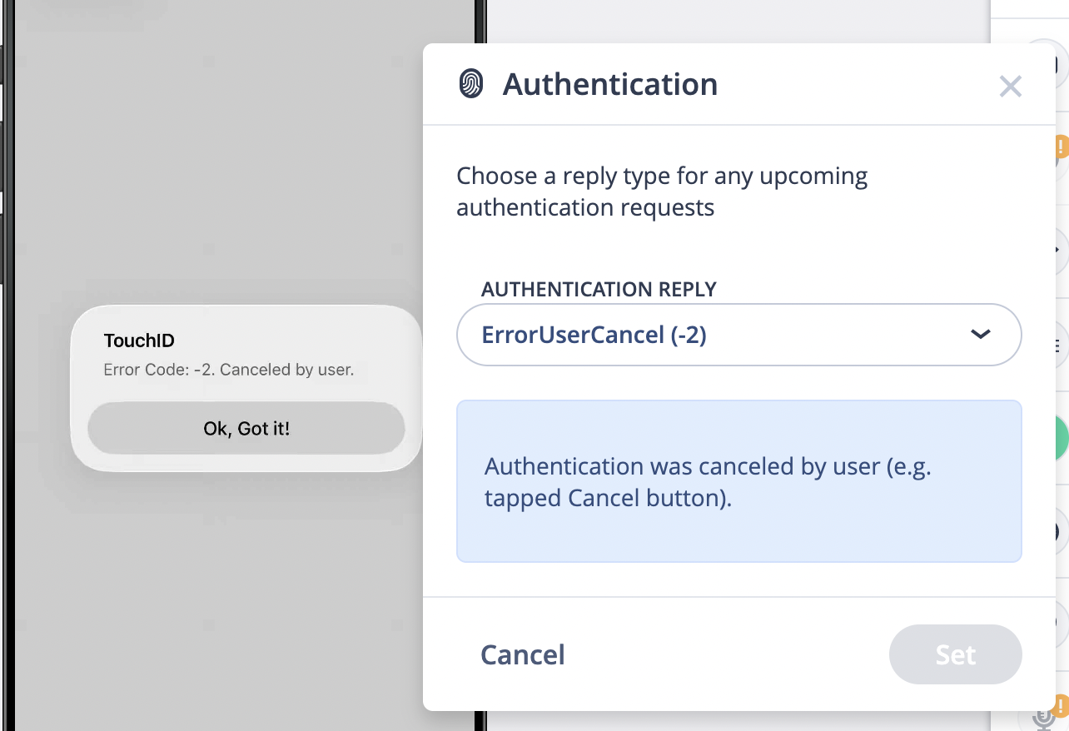Click the "Authentication" dialog heading
Screen dimensions: 1069x731
609,84
